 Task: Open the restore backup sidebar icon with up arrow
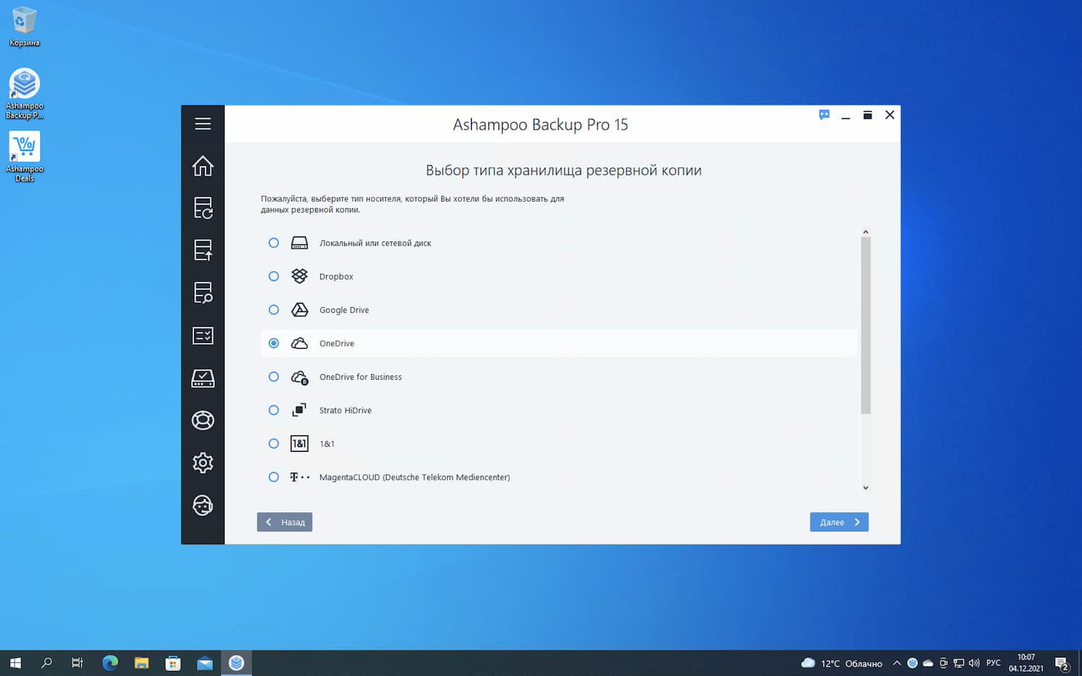203,250
